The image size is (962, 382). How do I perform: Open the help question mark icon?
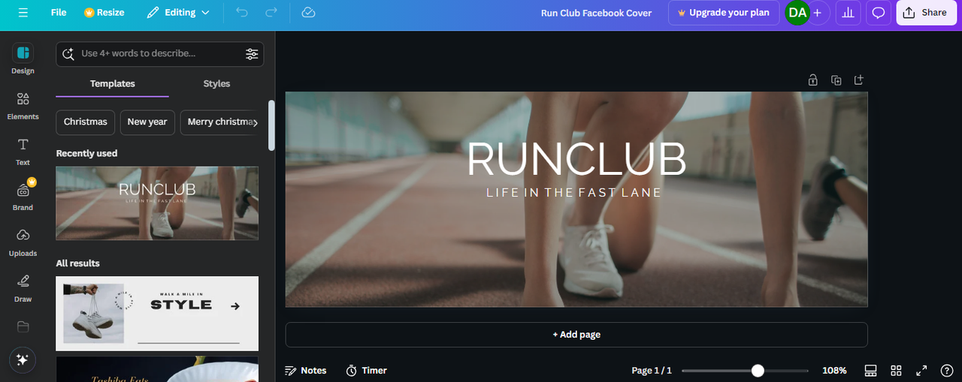(947, 371)
